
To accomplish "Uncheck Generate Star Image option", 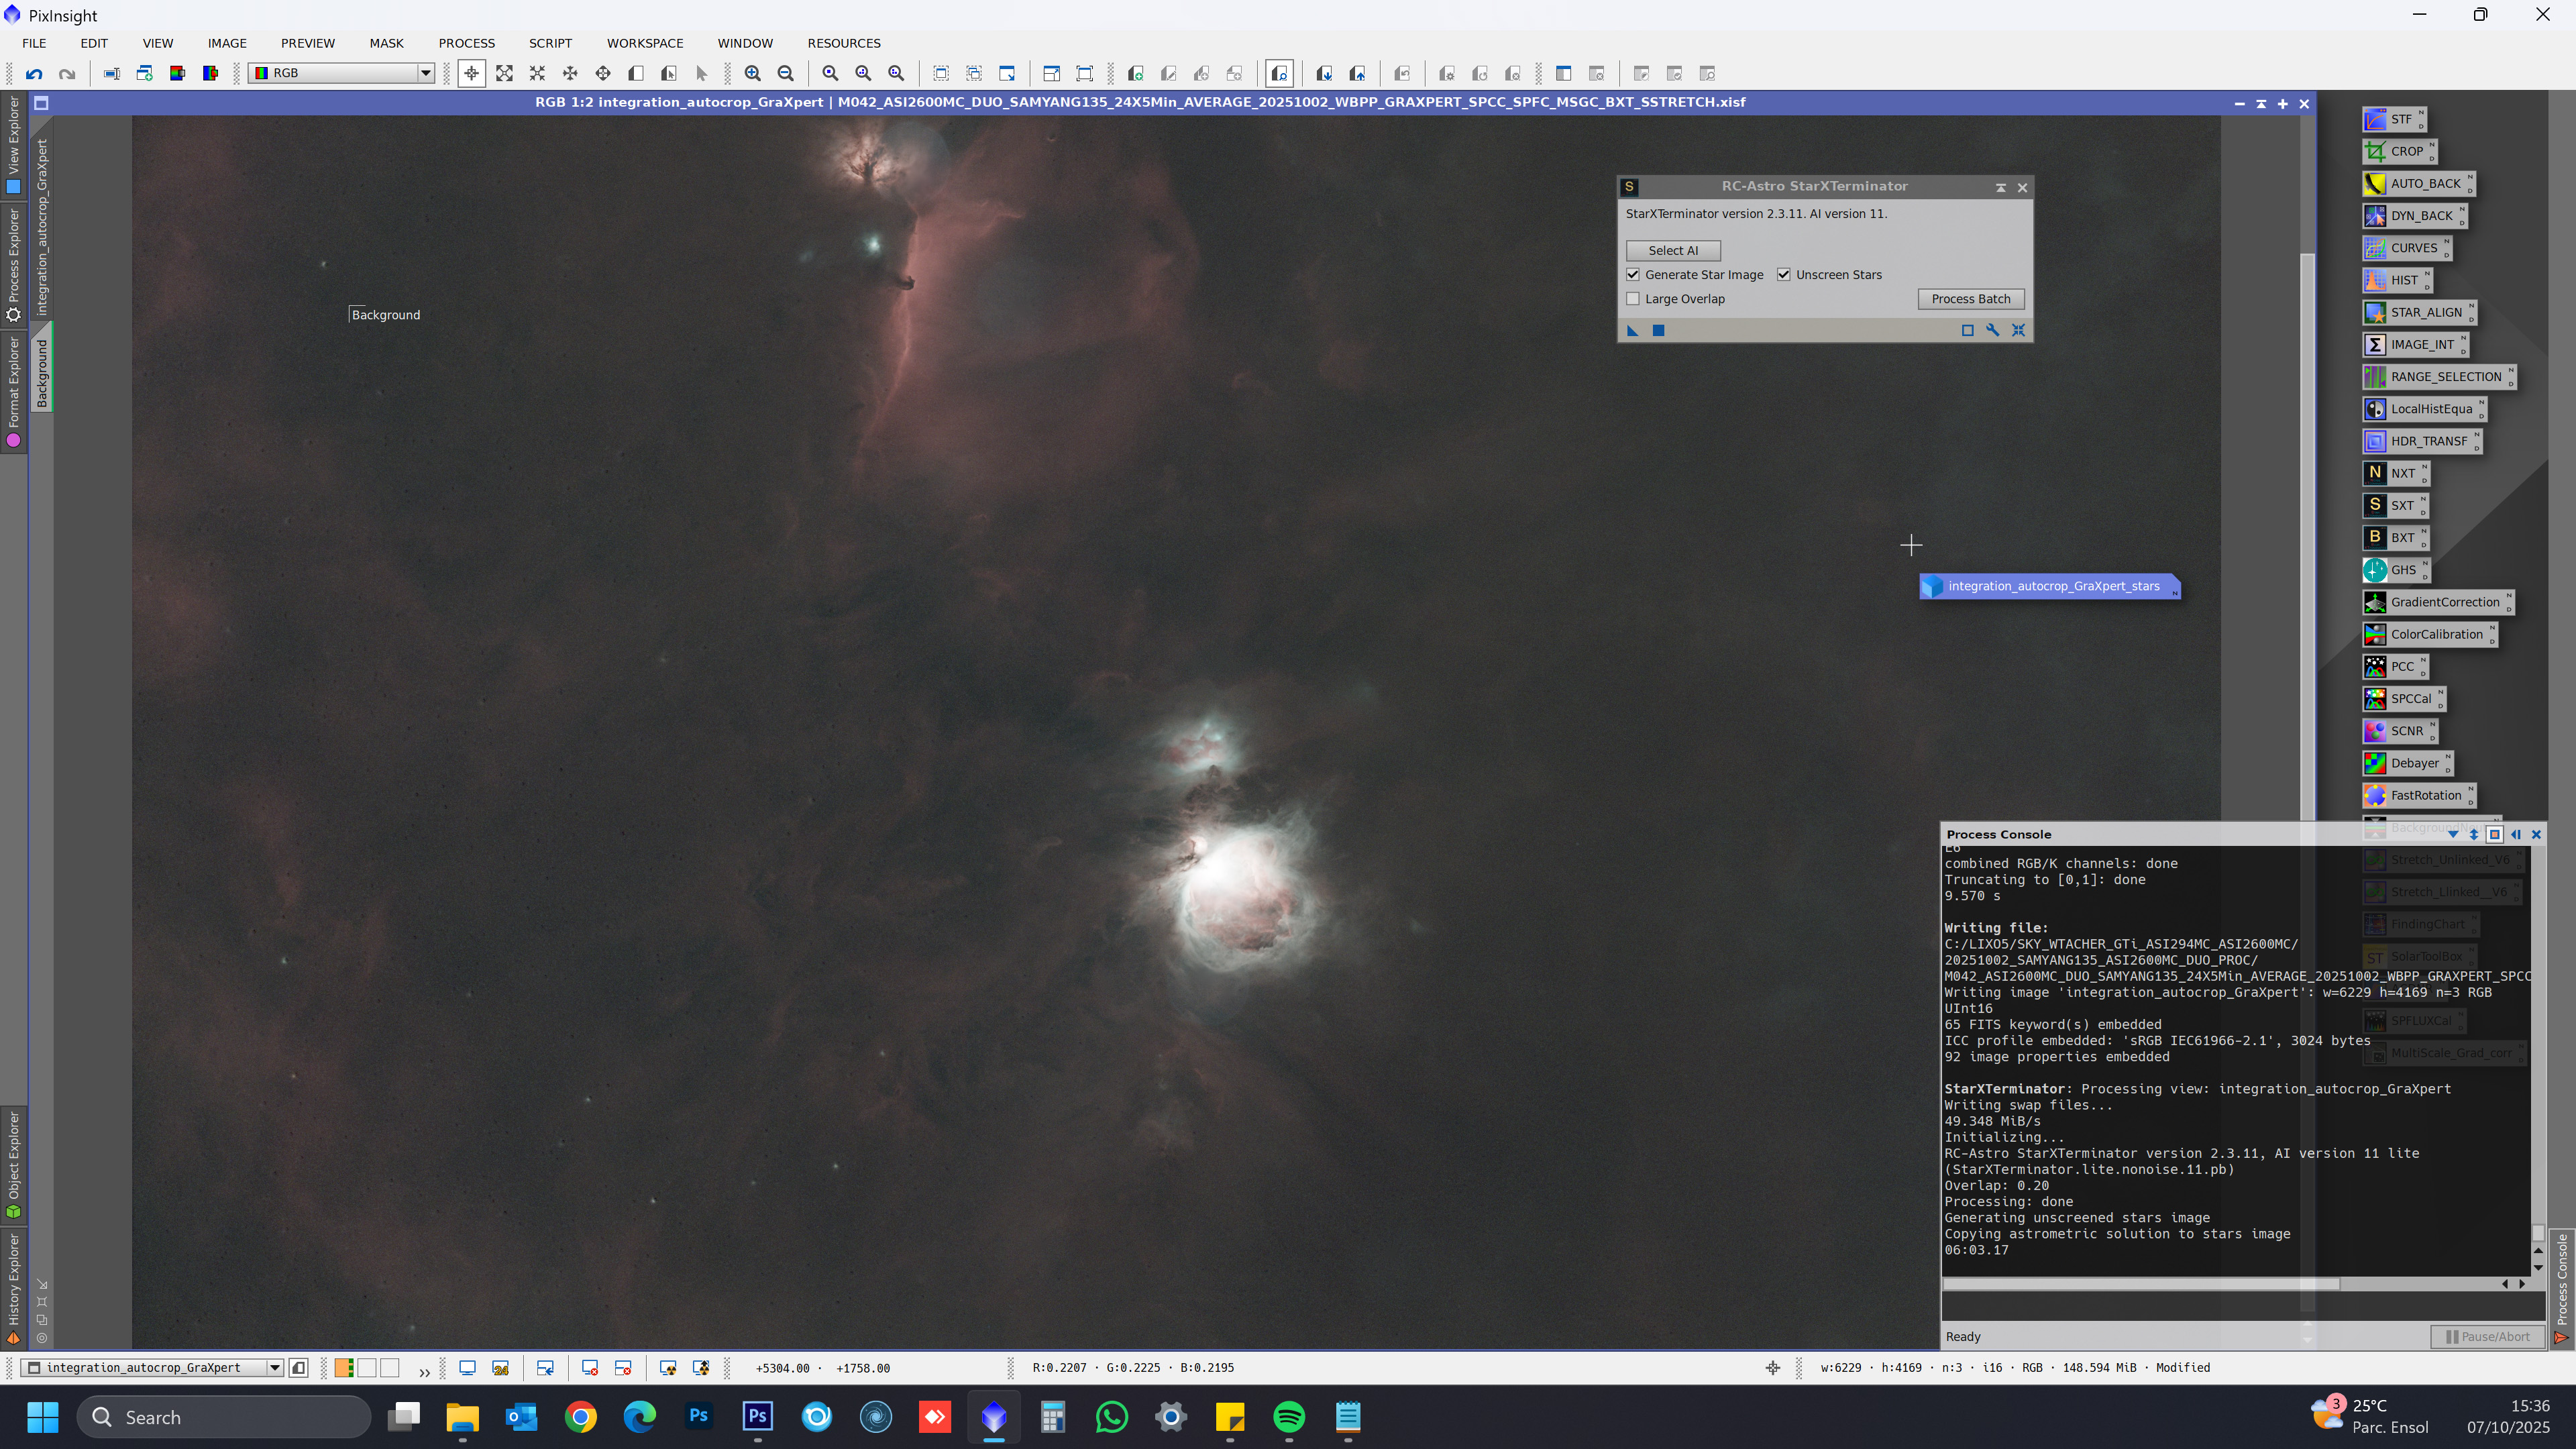I will (x=1633, y=275).
